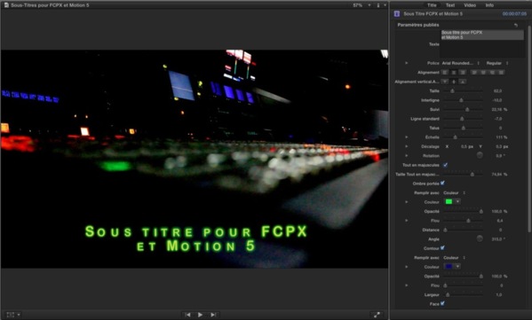Click the Taille slider handle
Screen dimensions: 532x320
[x=452, y=91]
